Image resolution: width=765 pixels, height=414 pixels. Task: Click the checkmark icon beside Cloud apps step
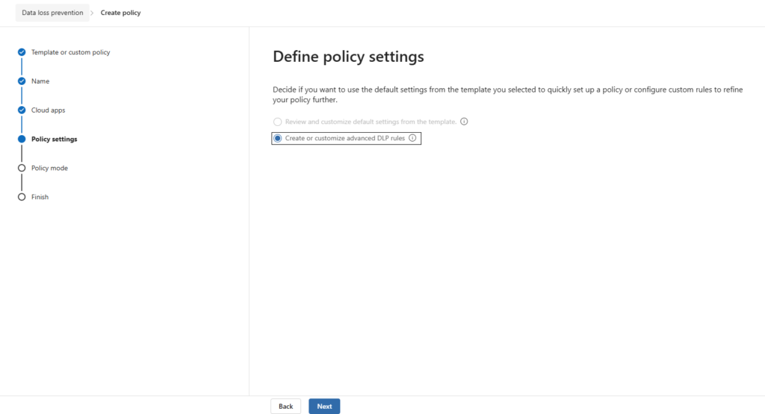22,110
